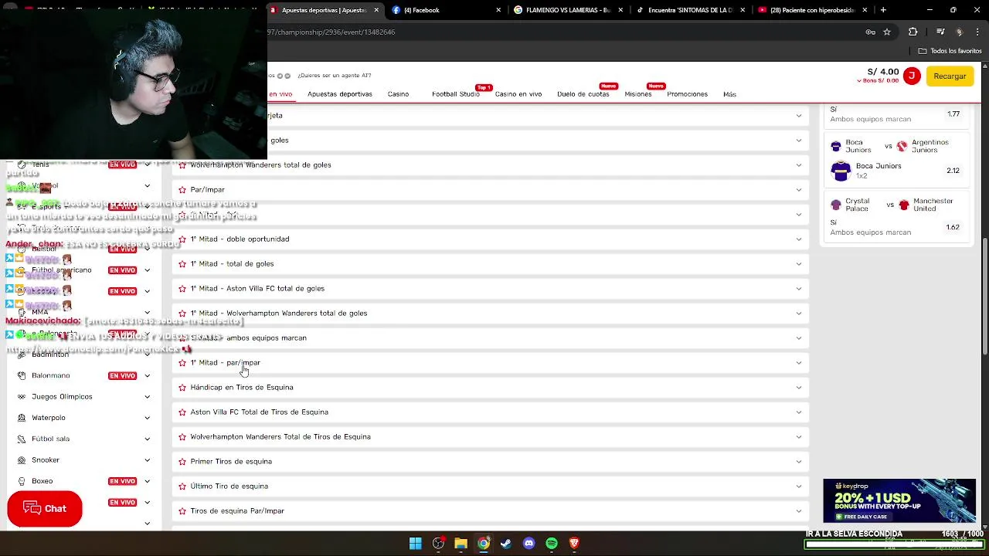Open a new browser tab
The width and height of the screenshot is (989, 556).
pyautogui.click(x=883, y=10)
